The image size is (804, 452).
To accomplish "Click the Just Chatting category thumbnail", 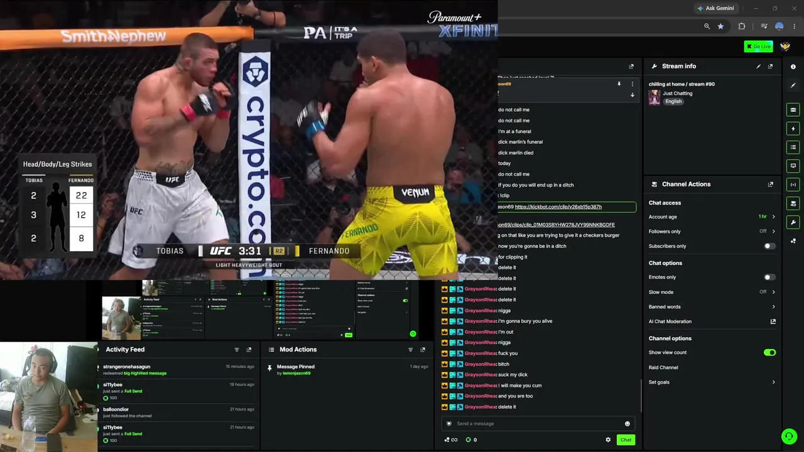I will click(655, 97).
